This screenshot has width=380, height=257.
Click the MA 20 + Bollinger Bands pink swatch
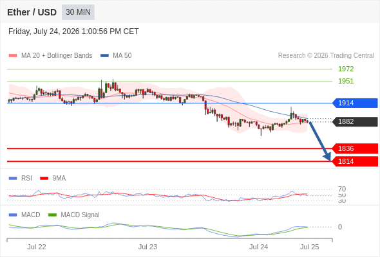pyautogui.click(x=13, y=56)
